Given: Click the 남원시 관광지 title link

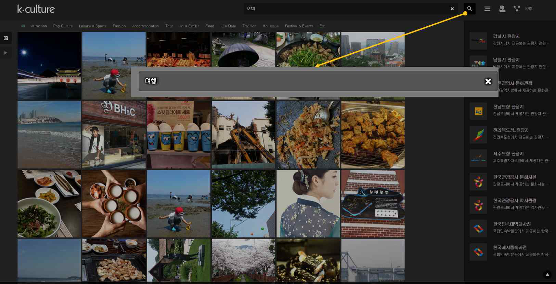Looking at the screenshot, I should (506, 60).
